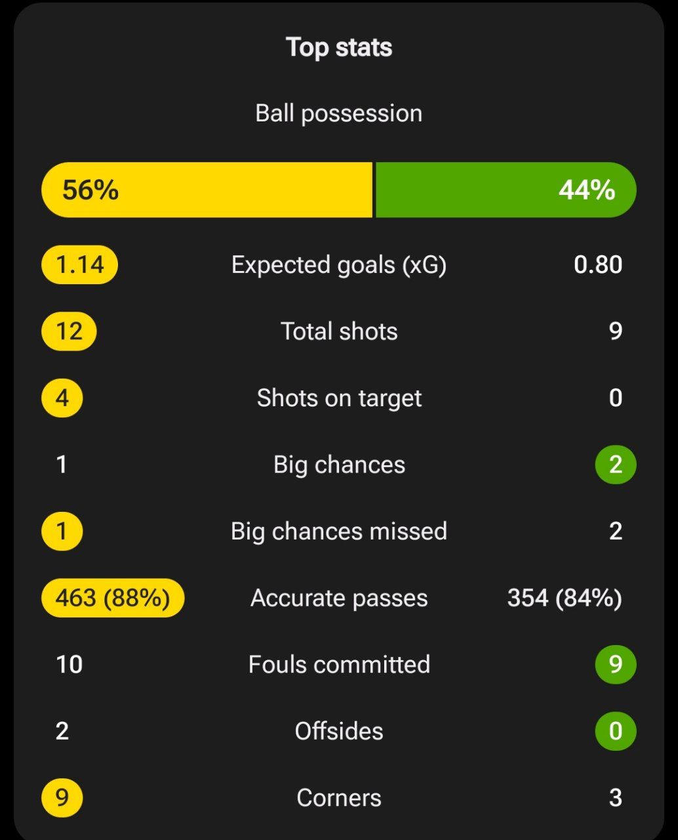Image resolution: width=678 pixels, height=840 pixels.
Task: Open the "Expected goals (xG)" stat row label
Action: [x=339, y=264]
